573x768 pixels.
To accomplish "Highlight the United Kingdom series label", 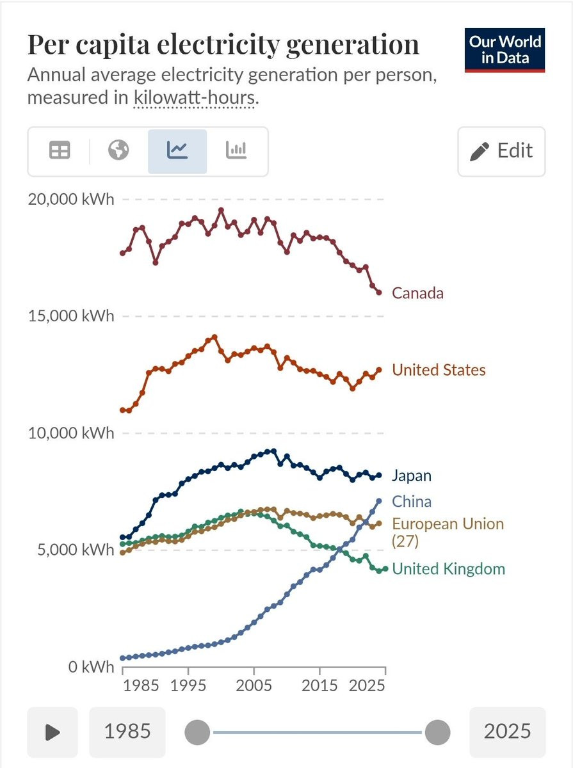I will click(x=448, y=569).
